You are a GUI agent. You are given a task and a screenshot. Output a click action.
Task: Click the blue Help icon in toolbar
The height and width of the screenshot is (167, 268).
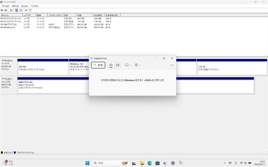click(17, 10)
